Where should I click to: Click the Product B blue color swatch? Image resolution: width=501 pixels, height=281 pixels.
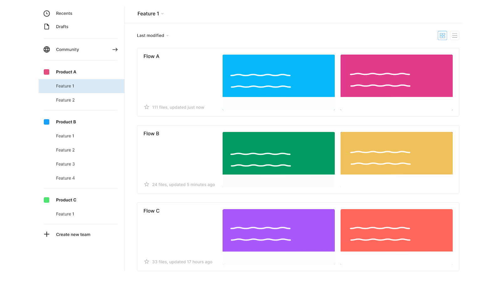pos(47,122)
